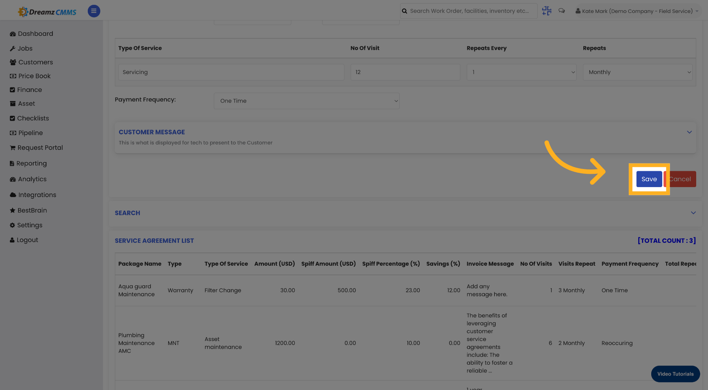This screenshot has width=708, height=390.
Task: Open Repeats Every dropdown
Action: tap(521, 72)
